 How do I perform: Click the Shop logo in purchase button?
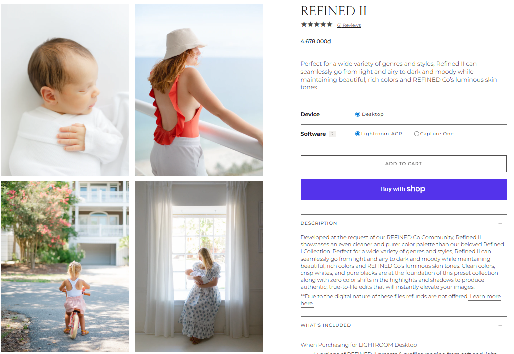coord(416,189)
